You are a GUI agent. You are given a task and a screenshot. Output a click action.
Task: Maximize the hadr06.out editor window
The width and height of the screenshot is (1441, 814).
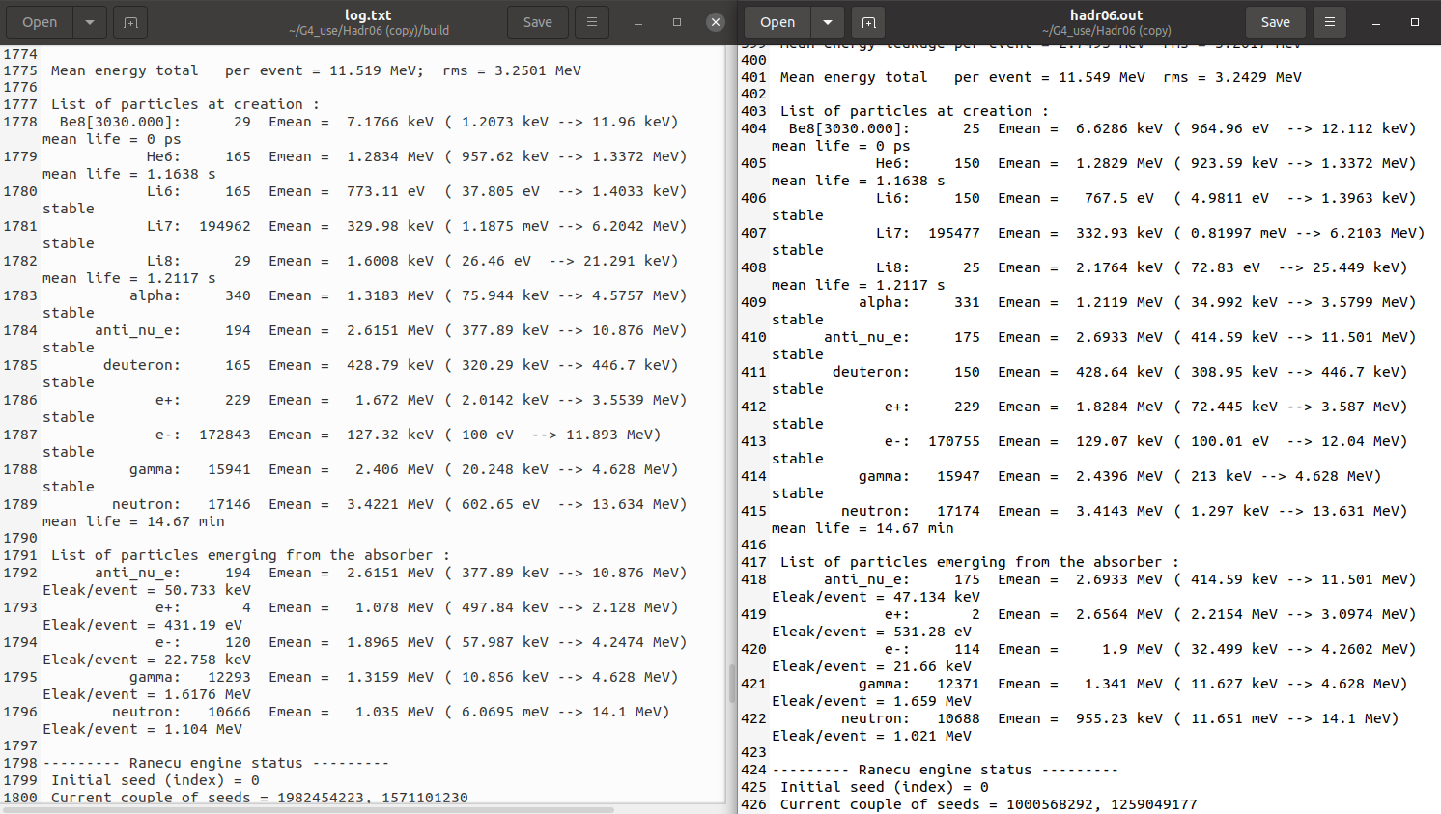pyautogui.click(x=1415, y=22)
